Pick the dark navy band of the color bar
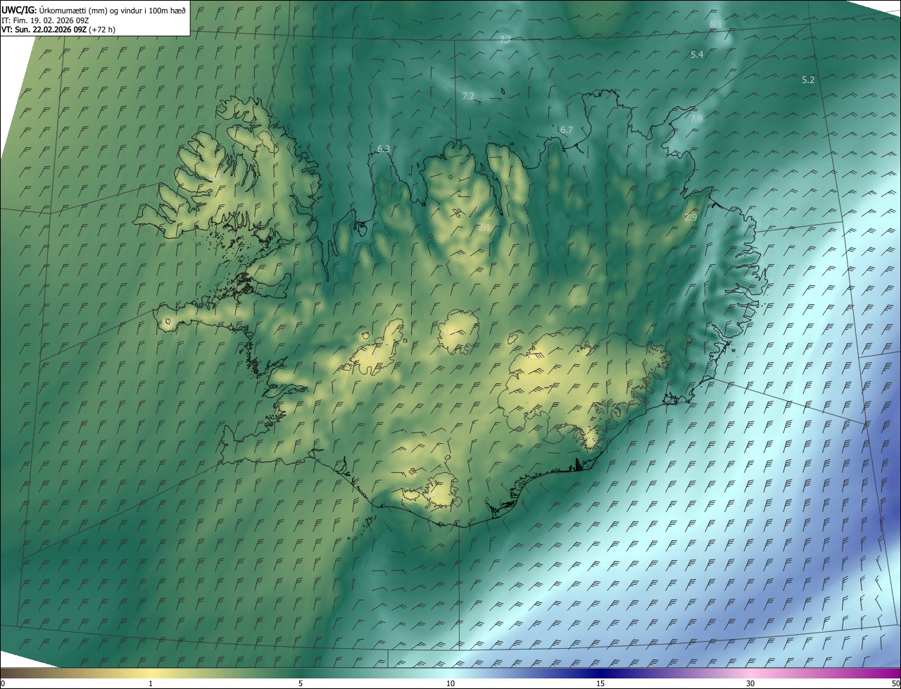 [600, 673]
